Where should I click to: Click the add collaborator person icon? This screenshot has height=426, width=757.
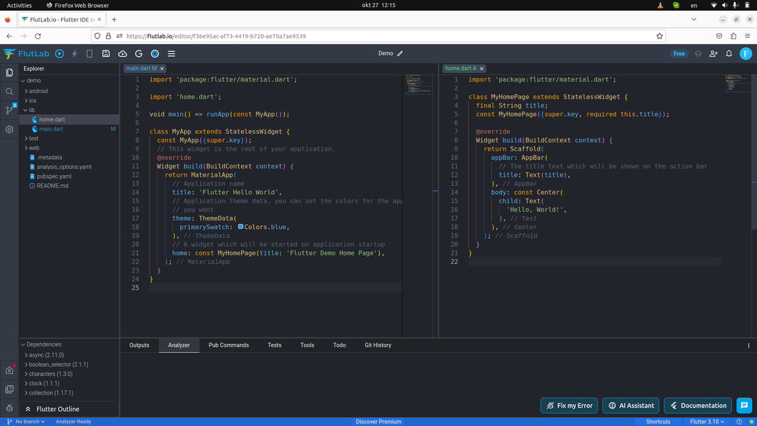[713, 54]
